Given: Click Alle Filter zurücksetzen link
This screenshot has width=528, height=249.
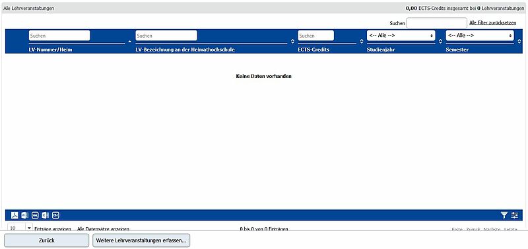Looking at the screenshot, I should (x=492, y=23).
